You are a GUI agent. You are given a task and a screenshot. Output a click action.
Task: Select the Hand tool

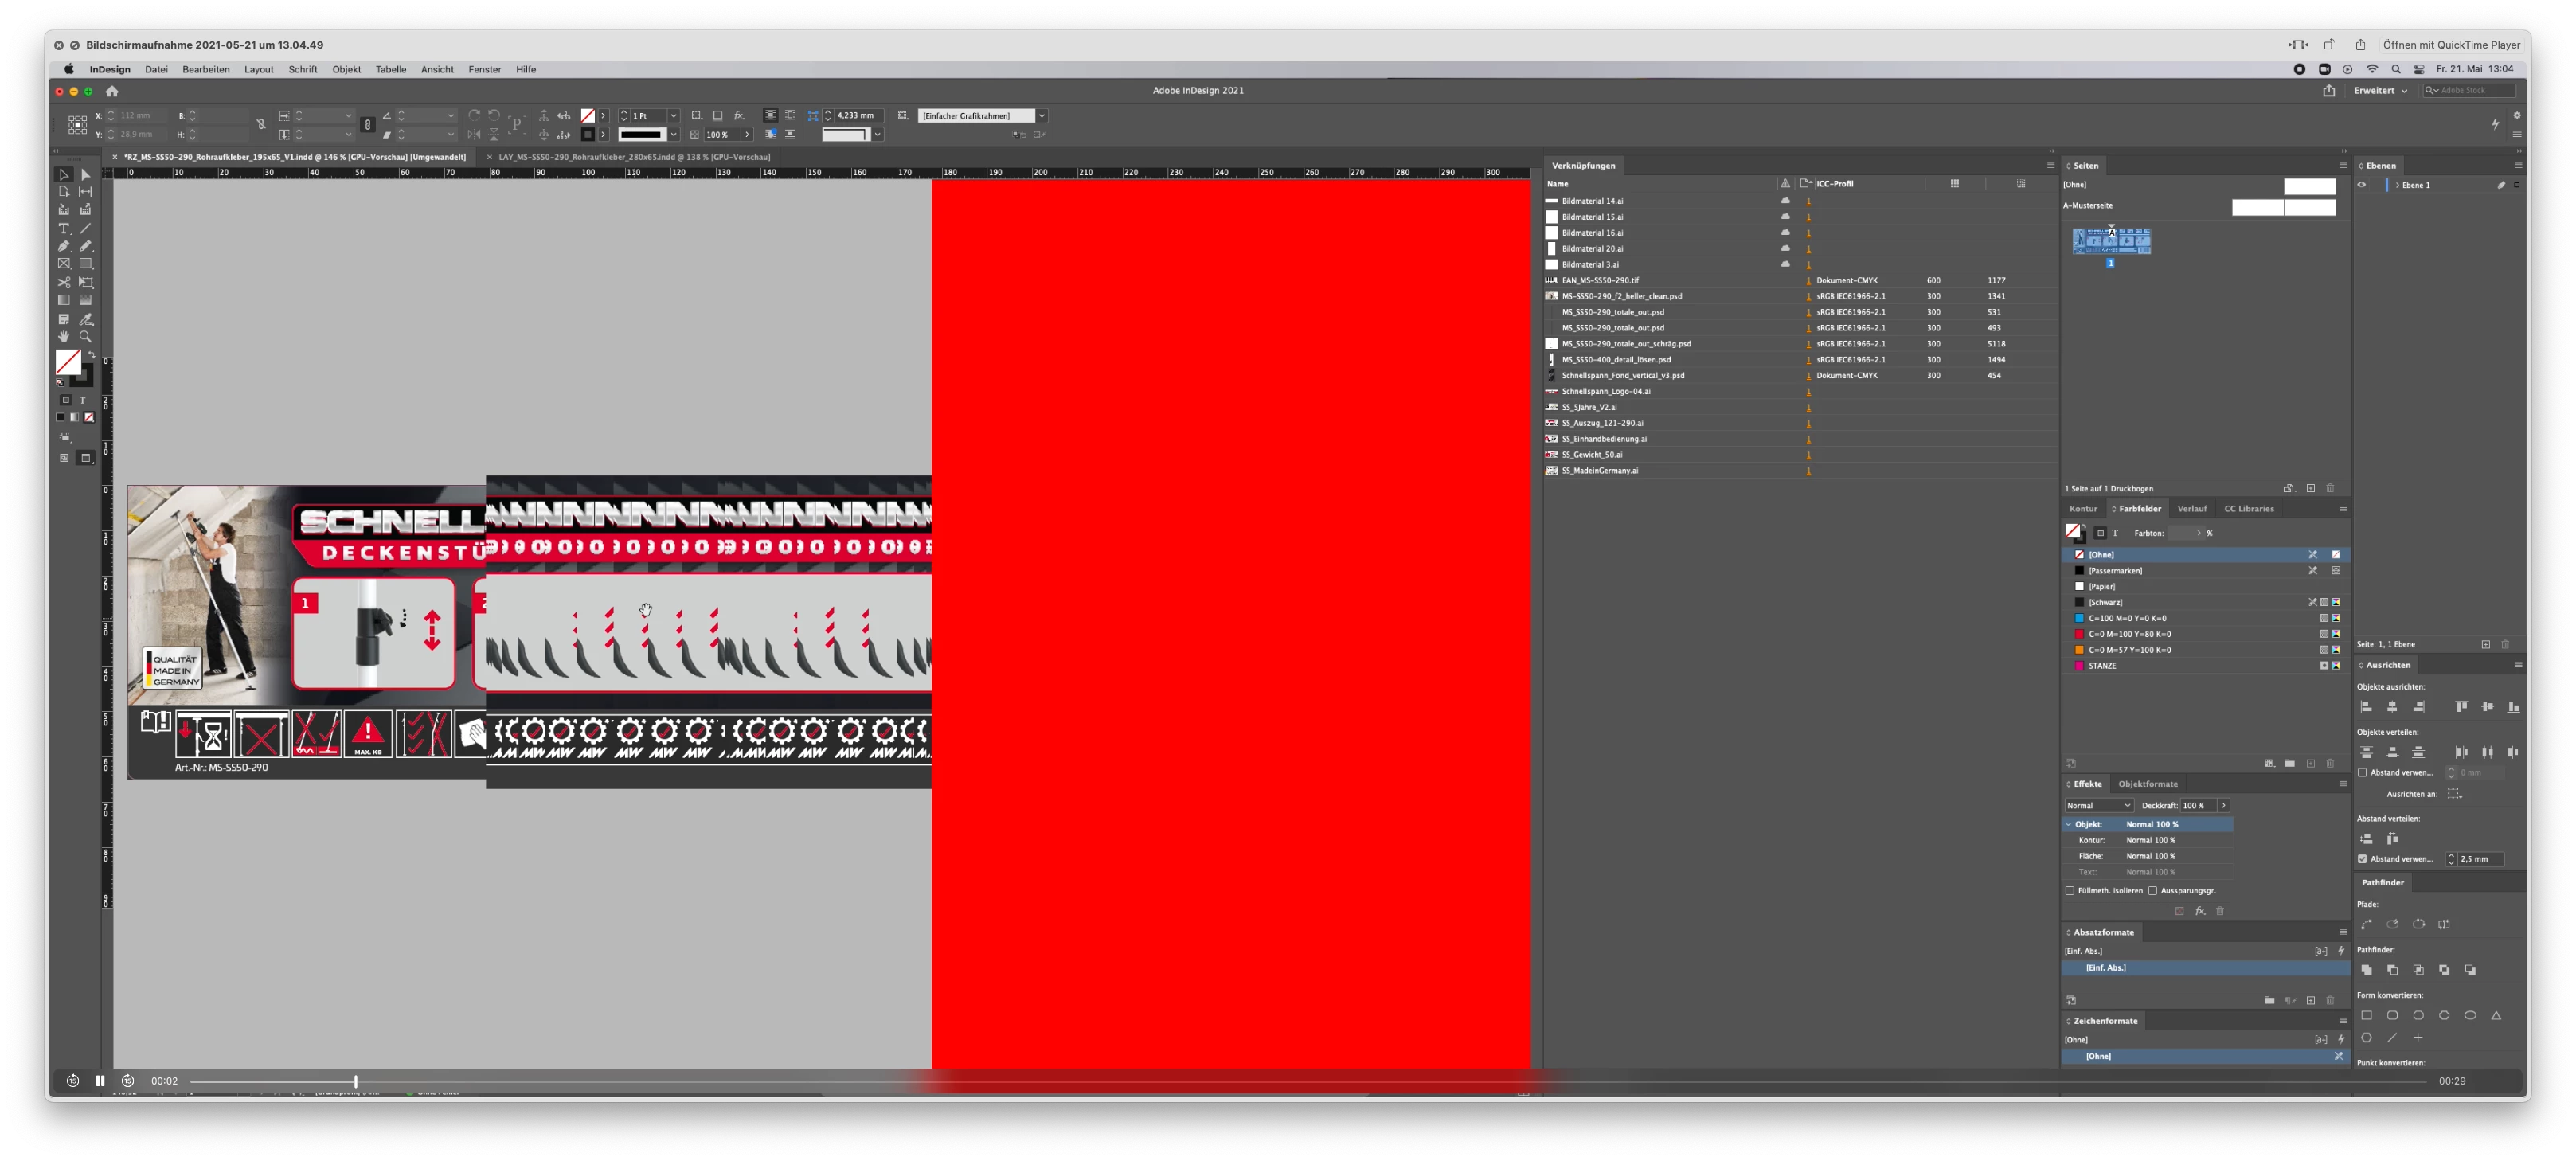click(x=64, y=337)
